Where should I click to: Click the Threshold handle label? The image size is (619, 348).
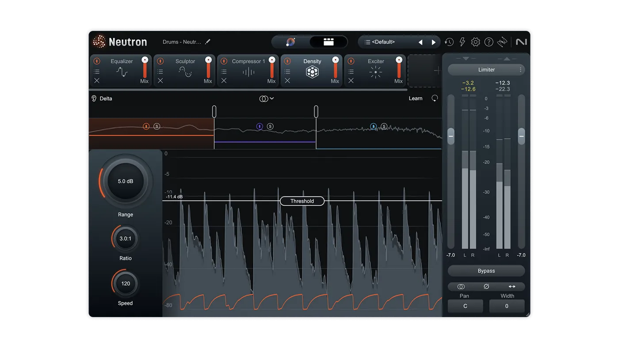pos(302,201)
